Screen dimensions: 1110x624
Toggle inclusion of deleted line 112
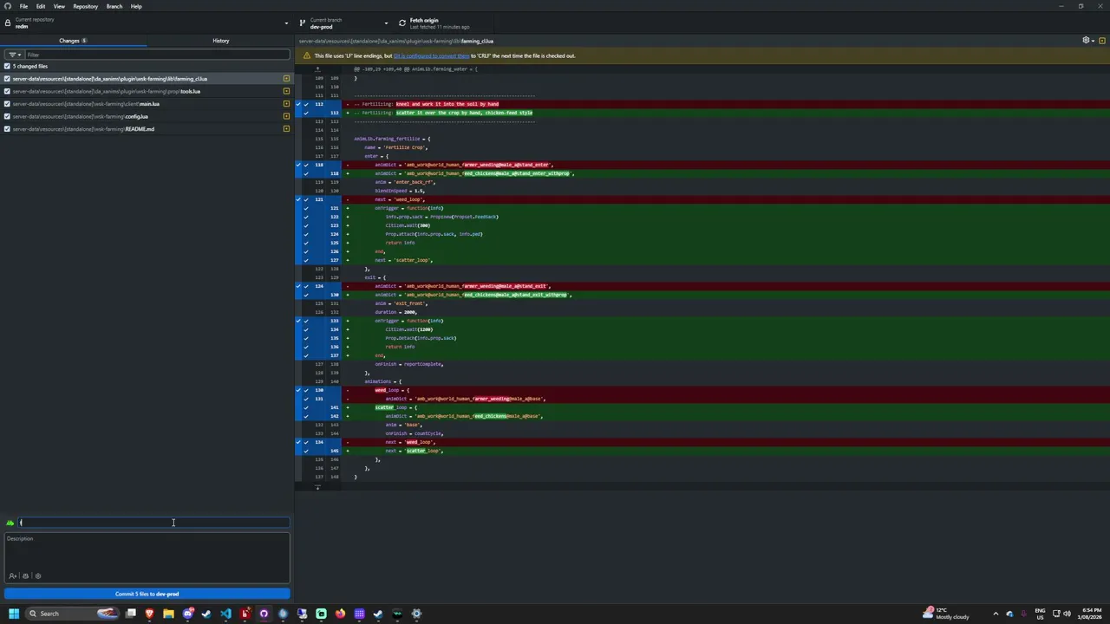305,104
